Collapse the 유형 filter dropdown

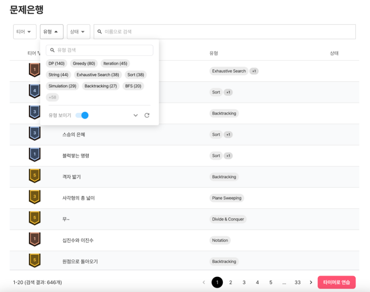(x=51, y=32)
